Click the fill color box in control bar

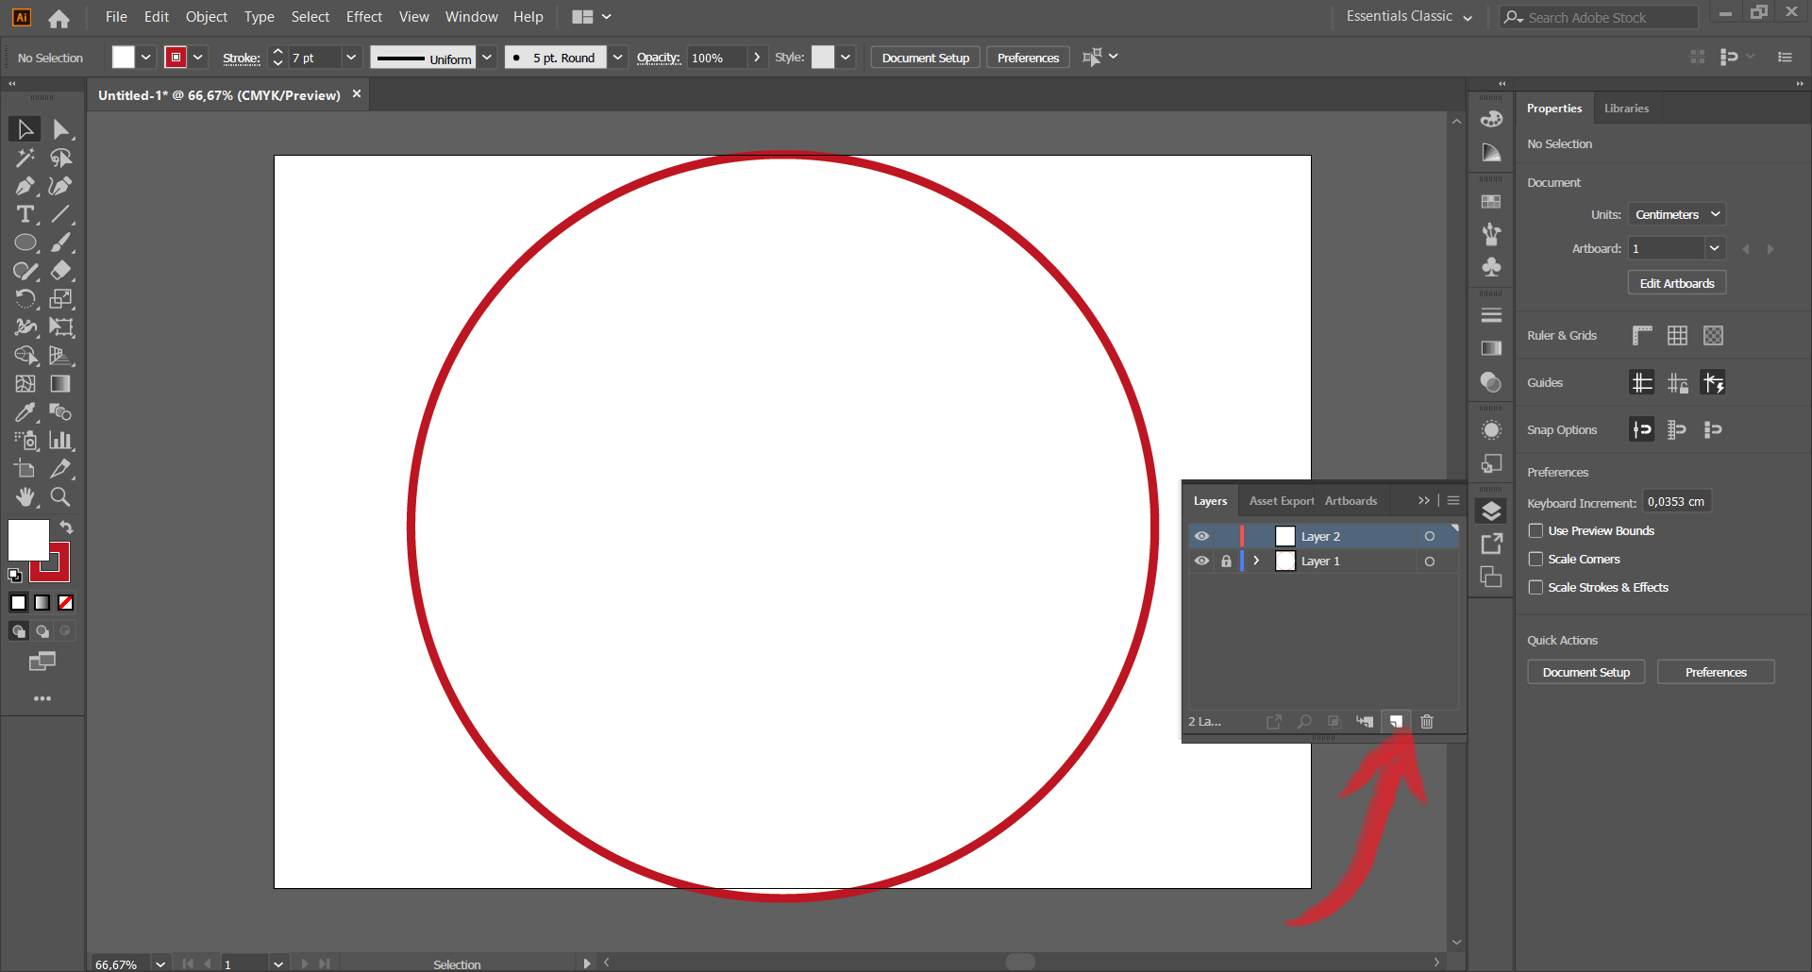(x=123, y=58)
